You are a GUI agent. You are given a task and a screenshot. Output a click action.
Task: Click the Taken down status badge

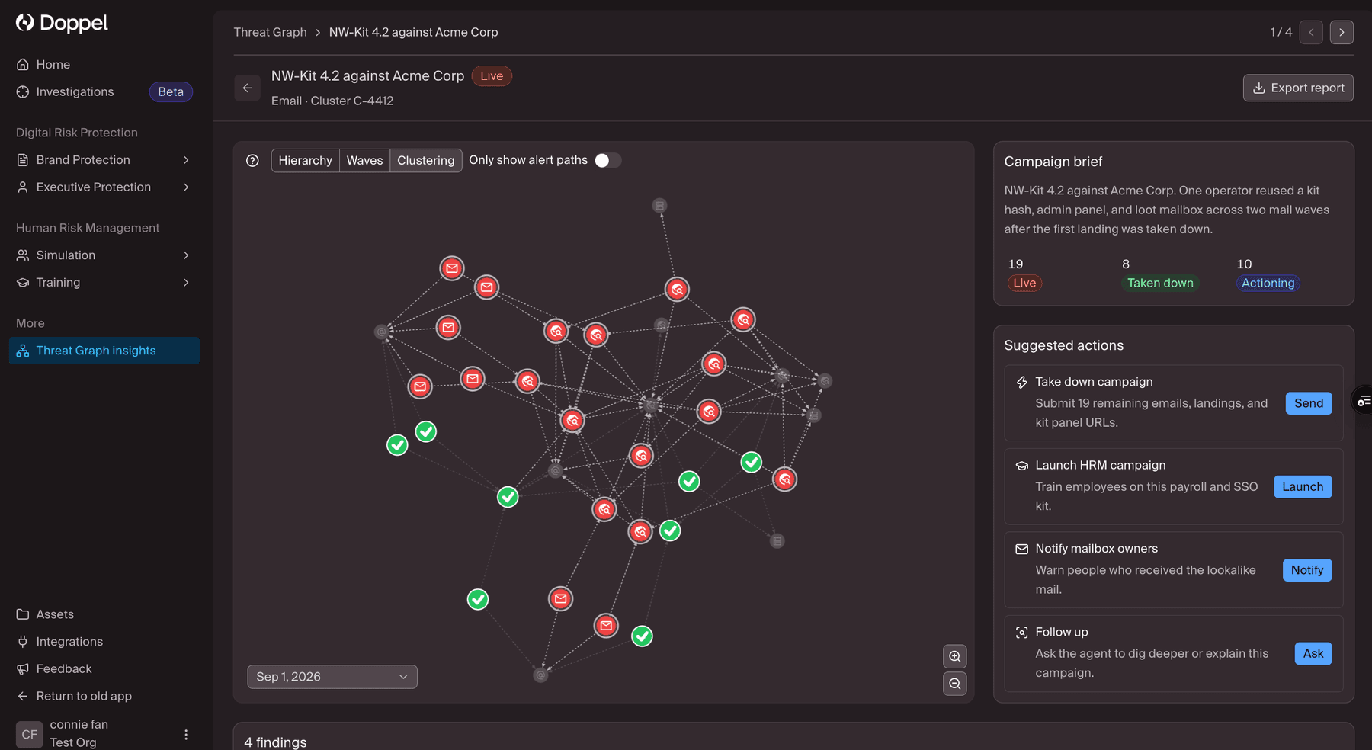coord(1160,283)
